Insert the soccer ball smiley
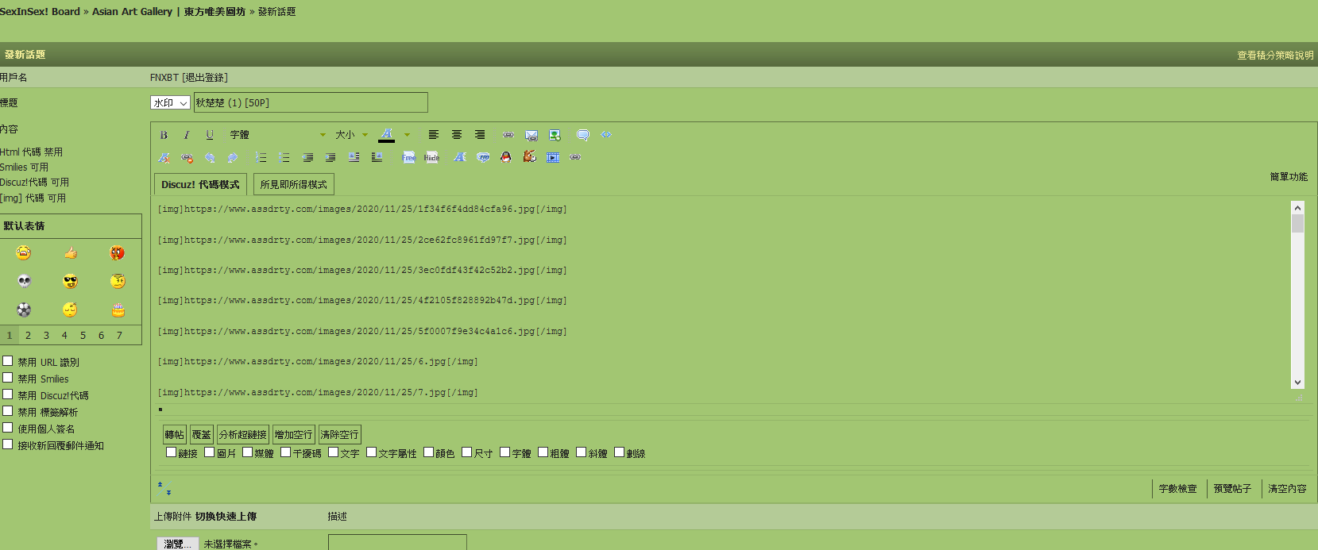Viewport: 1318px width, 550px height. click(24, 310)
